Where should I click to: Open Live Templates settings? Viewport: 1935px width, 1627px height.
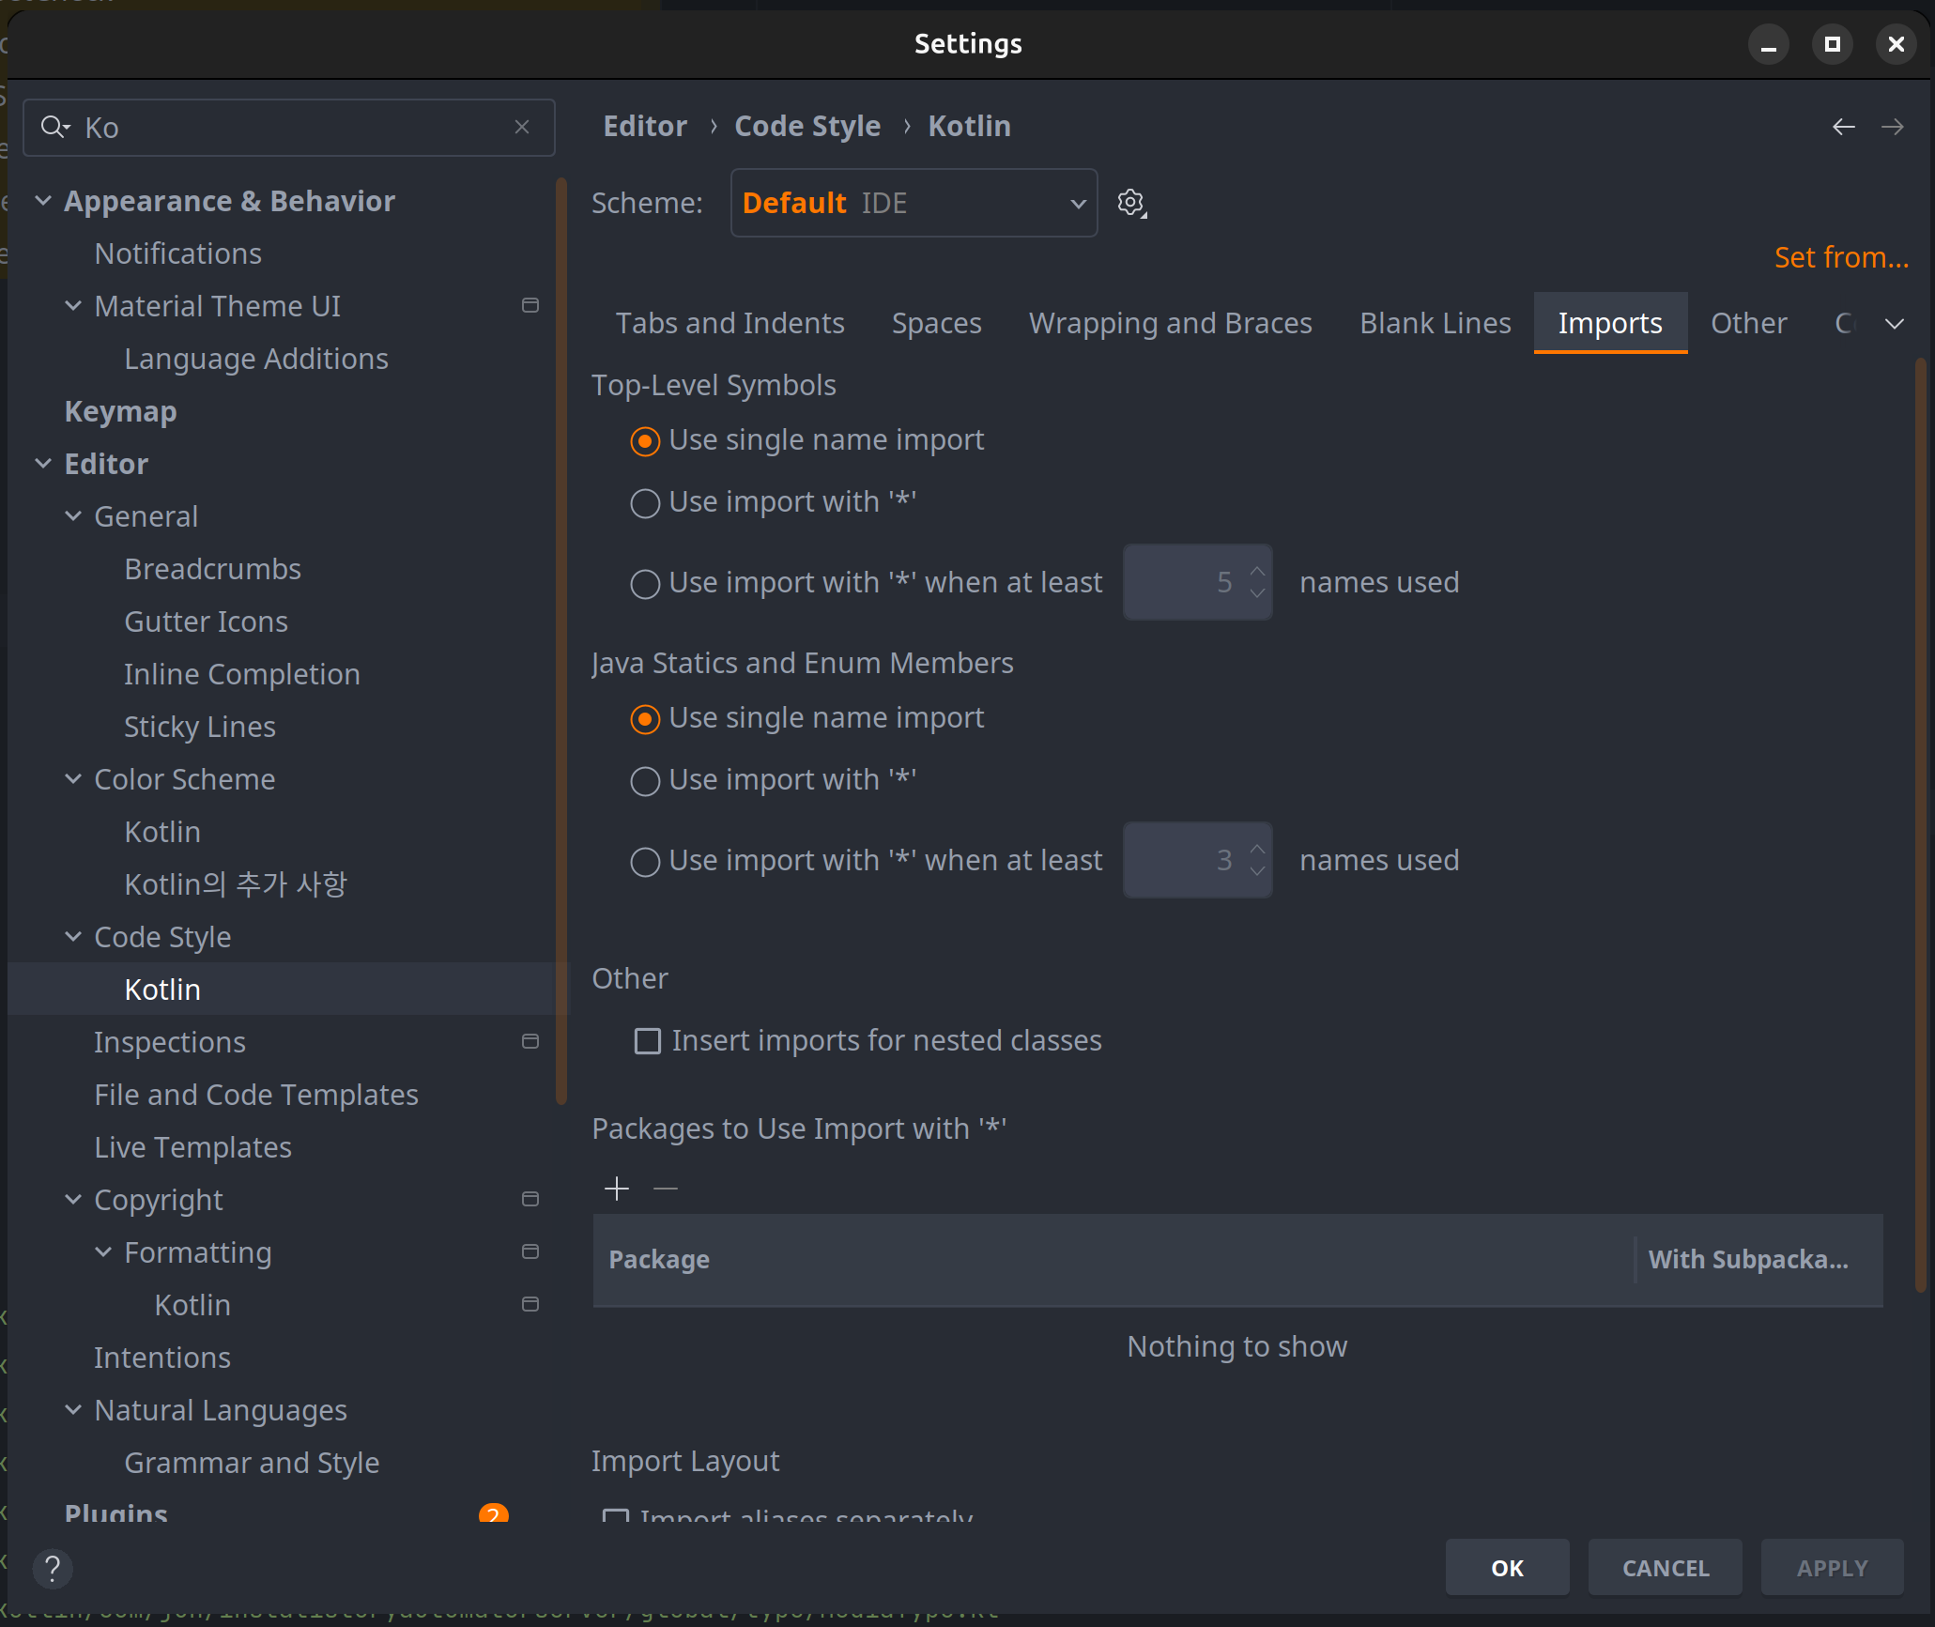(x=193, y=1147)
